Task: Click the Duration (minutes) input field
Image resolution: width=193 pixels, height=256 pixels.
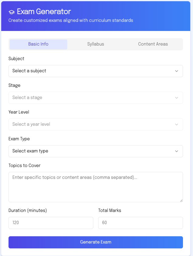Action: click(x=51, y=223)
